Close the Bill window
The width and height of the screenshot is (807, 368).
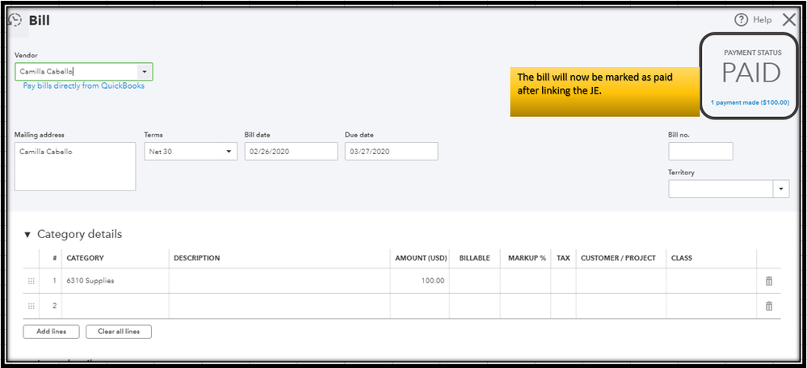click(x=789, y=20)
